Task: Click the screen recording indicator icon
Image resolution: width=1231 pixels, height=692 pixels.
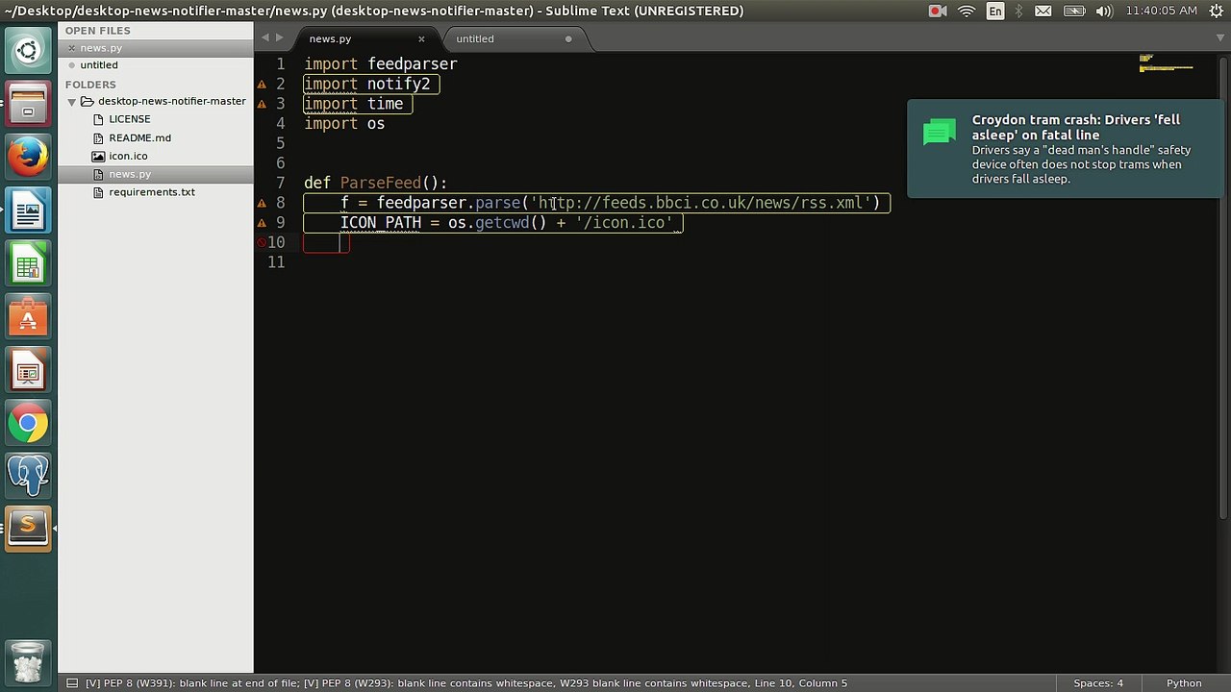Action: [937, 11]
